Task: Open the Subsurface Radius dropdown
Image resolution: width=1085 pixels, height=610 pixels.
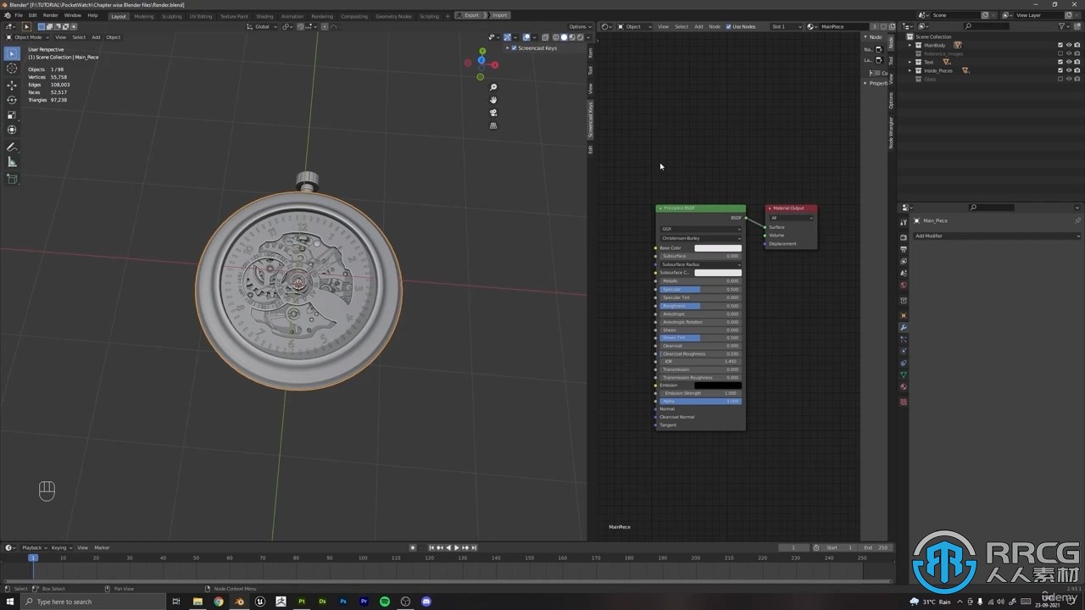Action: pyautogui.click(x=700, y=264)
